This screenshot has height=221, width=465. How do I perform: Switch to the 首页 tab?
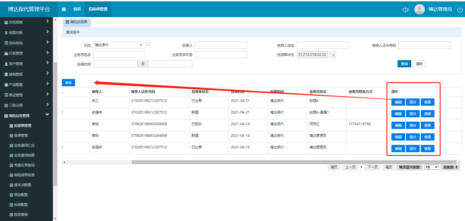77,9
